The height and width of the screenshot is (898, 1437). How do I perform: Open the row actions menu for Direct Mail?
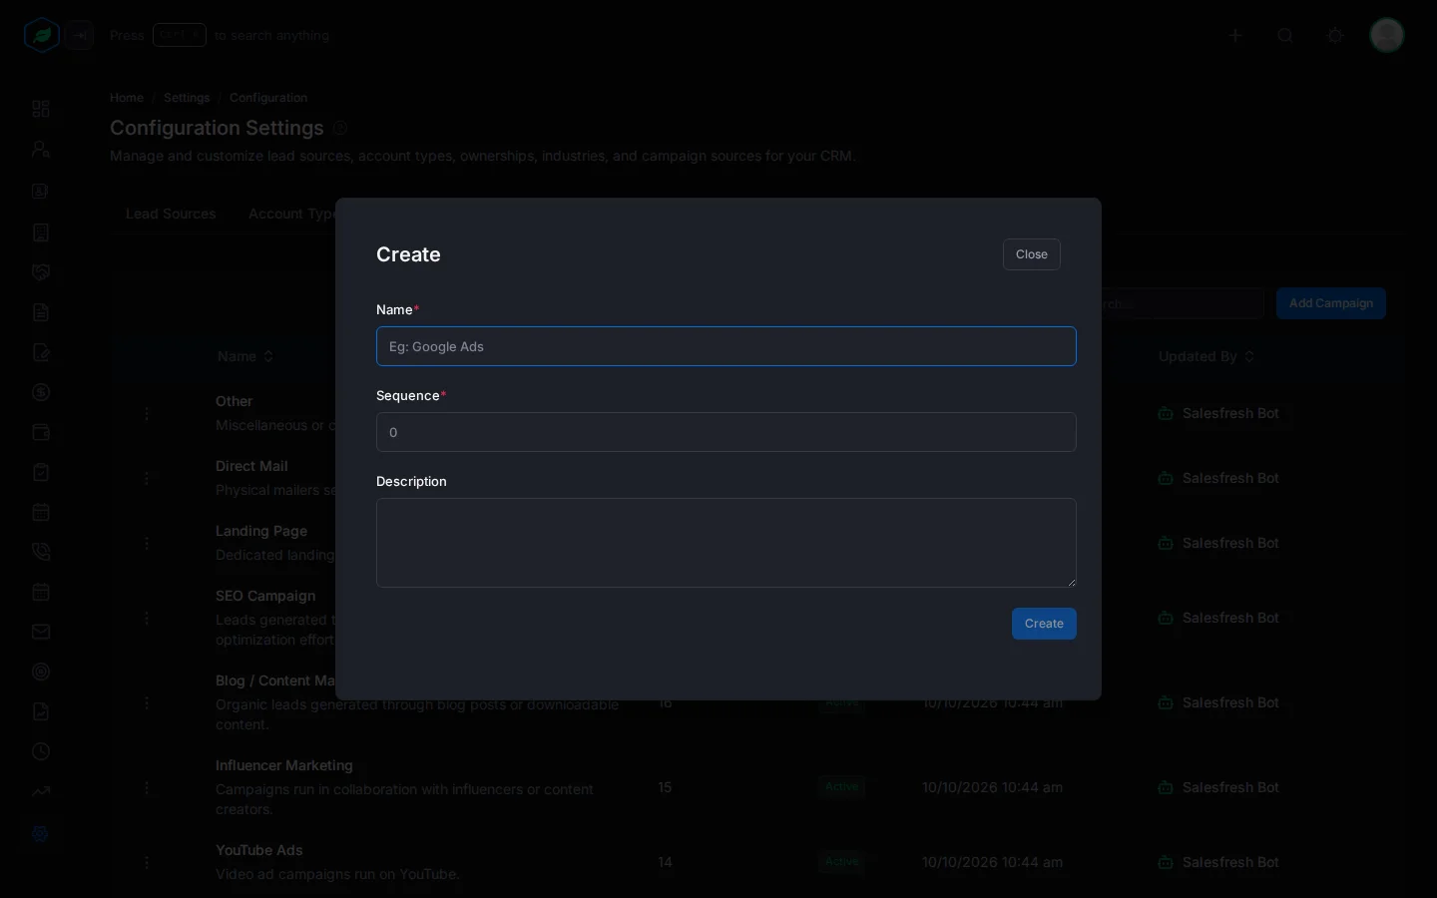147,479
